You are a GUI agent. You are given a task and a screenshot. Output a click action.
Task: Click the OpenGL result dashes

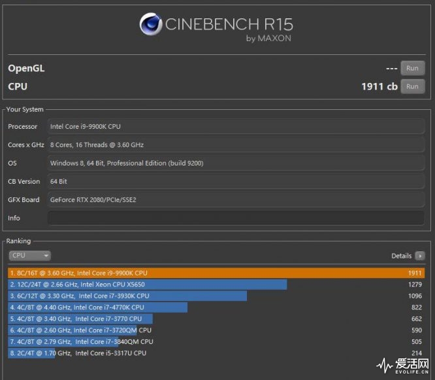click(391, 69)
